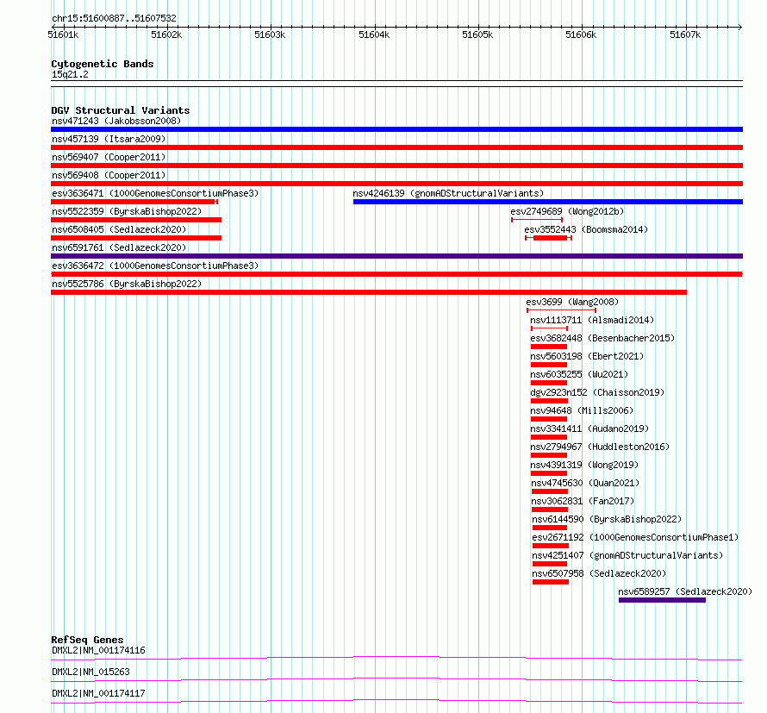Click the esv2749689 (Wong2012b) label

567,211
